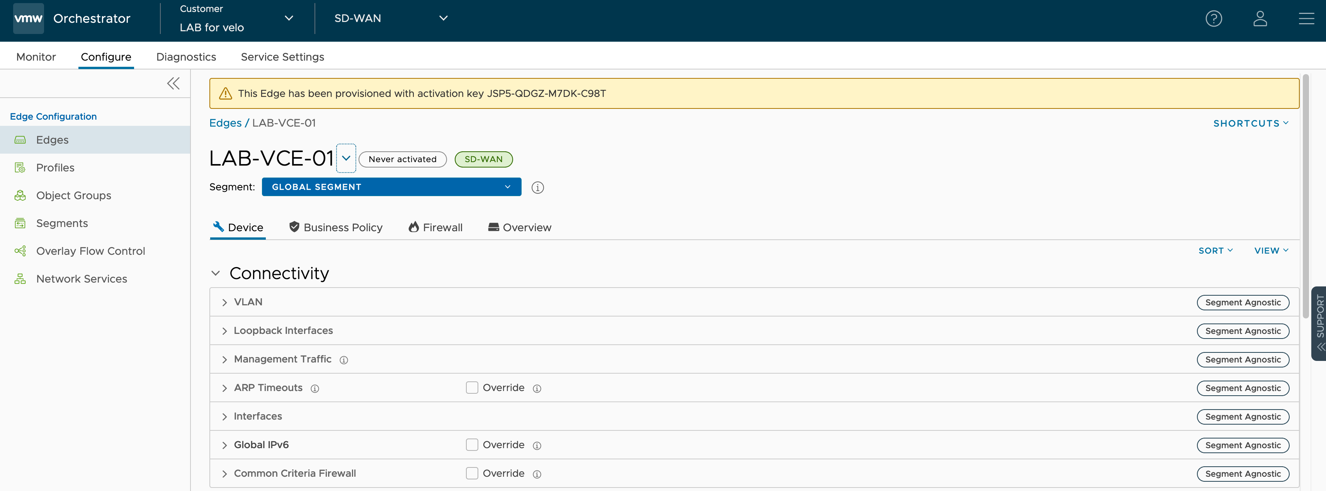Switch to the Firewall tab

tap(435, 227)
